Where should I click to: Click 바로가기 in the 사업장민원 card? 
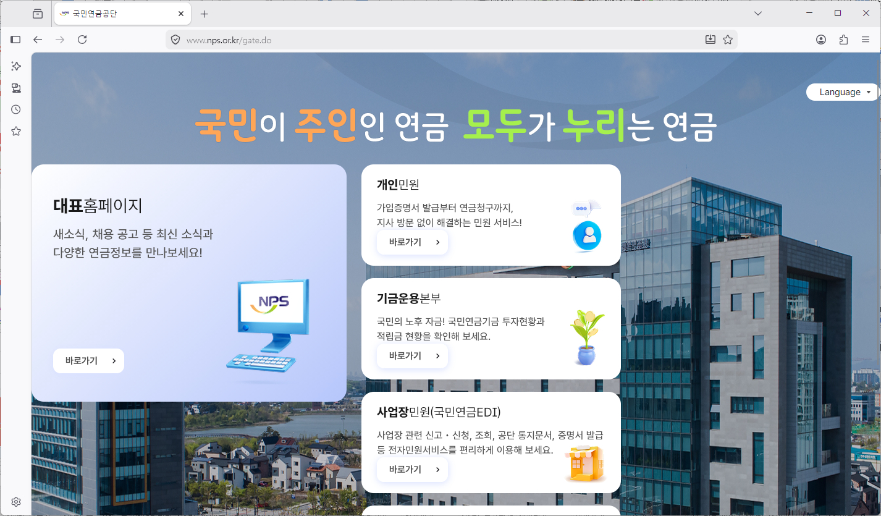tap(412, 470)
